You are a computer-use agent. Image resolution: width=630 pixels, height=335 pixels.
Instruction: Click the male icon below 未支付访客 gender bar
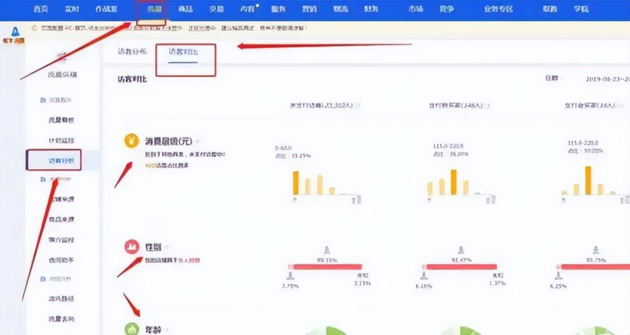pyautogui.click(x=290, y=275)
